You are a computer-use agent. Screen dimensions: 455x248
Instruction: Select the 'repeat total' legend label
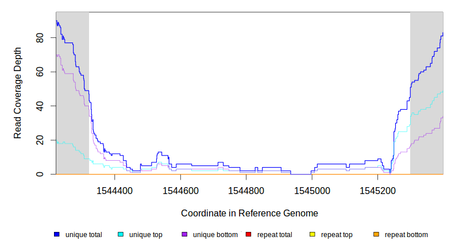pyautogui.click(x=275, y=235)
